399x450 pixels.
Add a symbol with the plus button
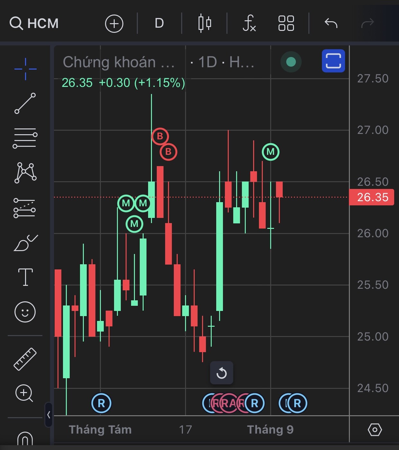tap(114, 23)
